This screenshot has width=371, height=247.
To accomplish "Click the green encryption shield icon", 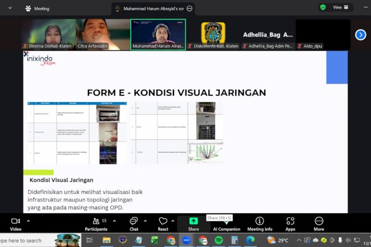I will tap(323, 7).
